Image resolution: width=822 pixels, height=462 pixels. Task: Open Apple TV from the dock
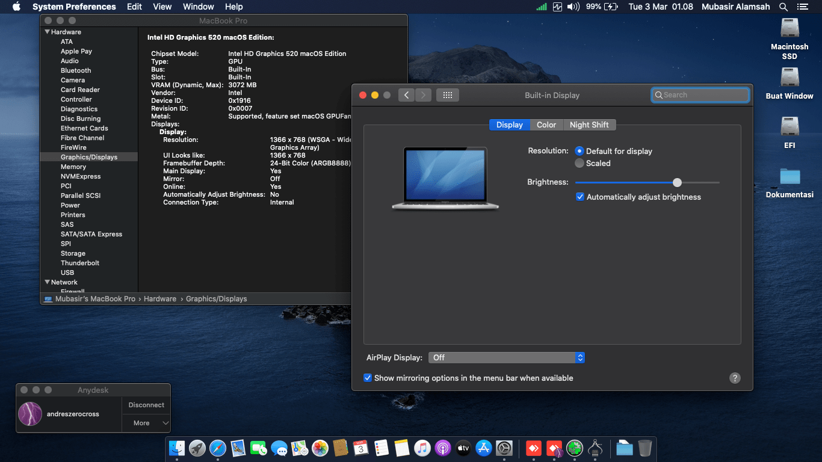pyautogui.click(x=463, y=448)
